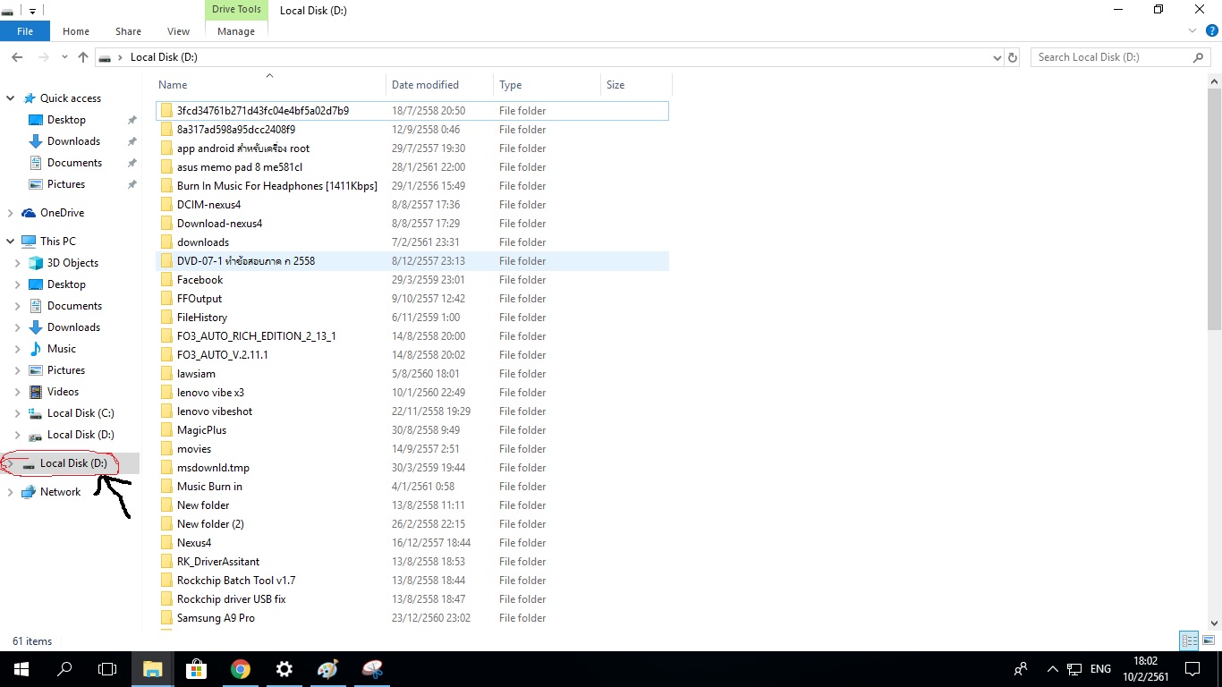The height and width of the screenshot is (687, 1222).
Task: Open Task View on taskbar
Action: [107, 669]
